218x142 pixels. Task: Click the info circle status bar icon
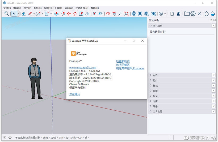tap(10, 137)
